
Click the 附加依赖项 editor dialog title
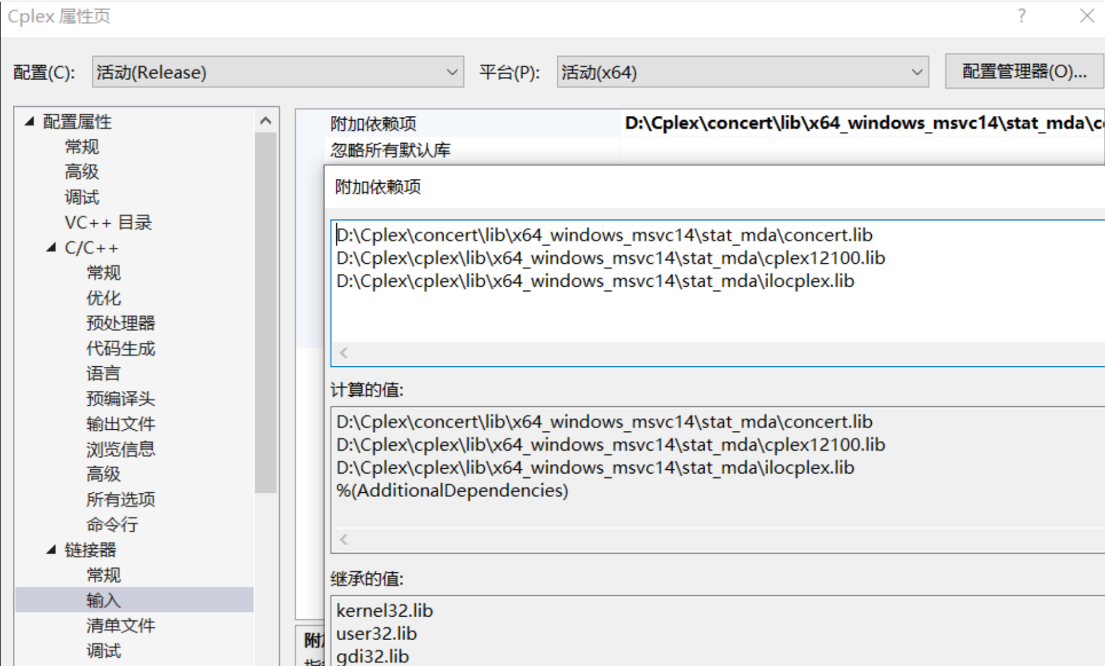[x=378, y=187]
